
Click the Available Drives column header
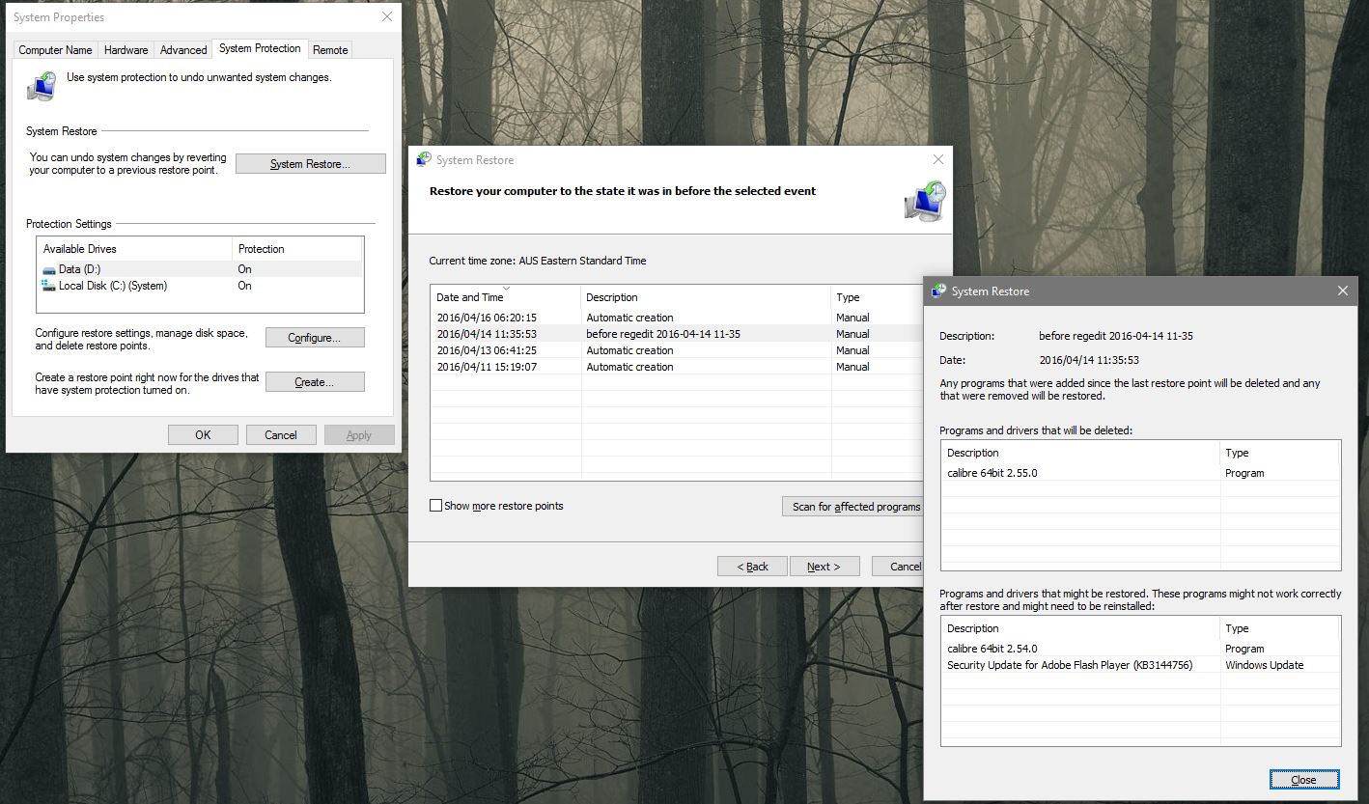[x=134, y=249]
